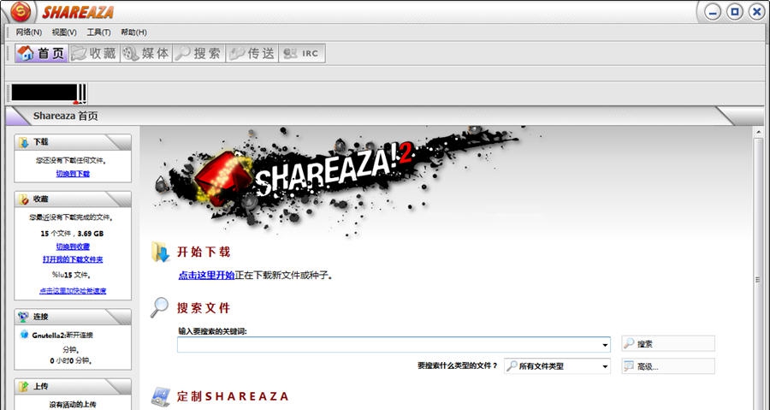
Task: Open the 工具(T) menu
Action: [98, 33]
